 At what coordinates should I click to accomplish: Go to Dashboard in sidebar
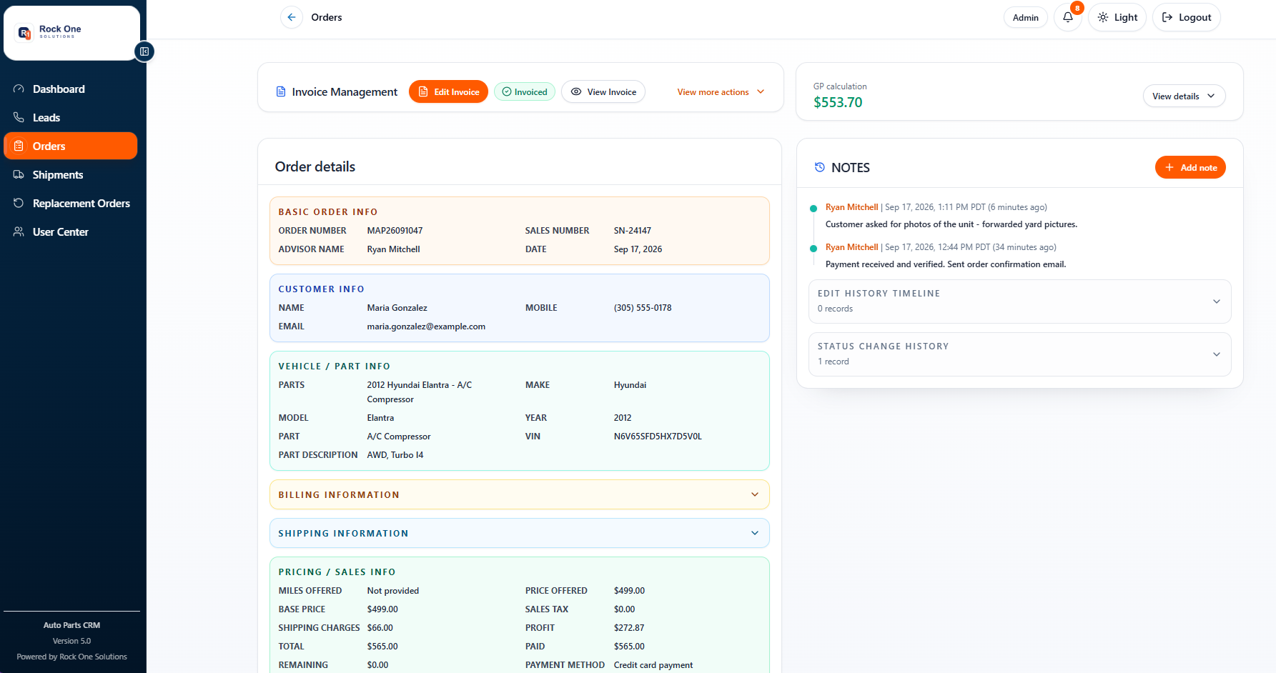click(x=70, y=89)
